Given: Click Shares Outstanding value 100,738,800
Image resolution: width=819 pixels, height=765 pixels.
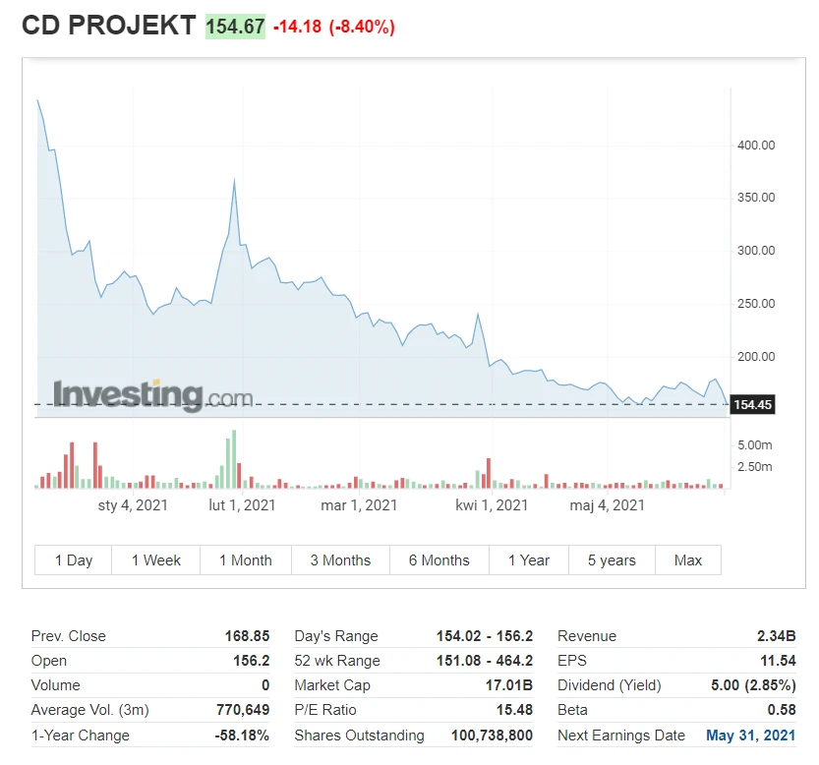Looking at the screenshot, I should 492,736.
